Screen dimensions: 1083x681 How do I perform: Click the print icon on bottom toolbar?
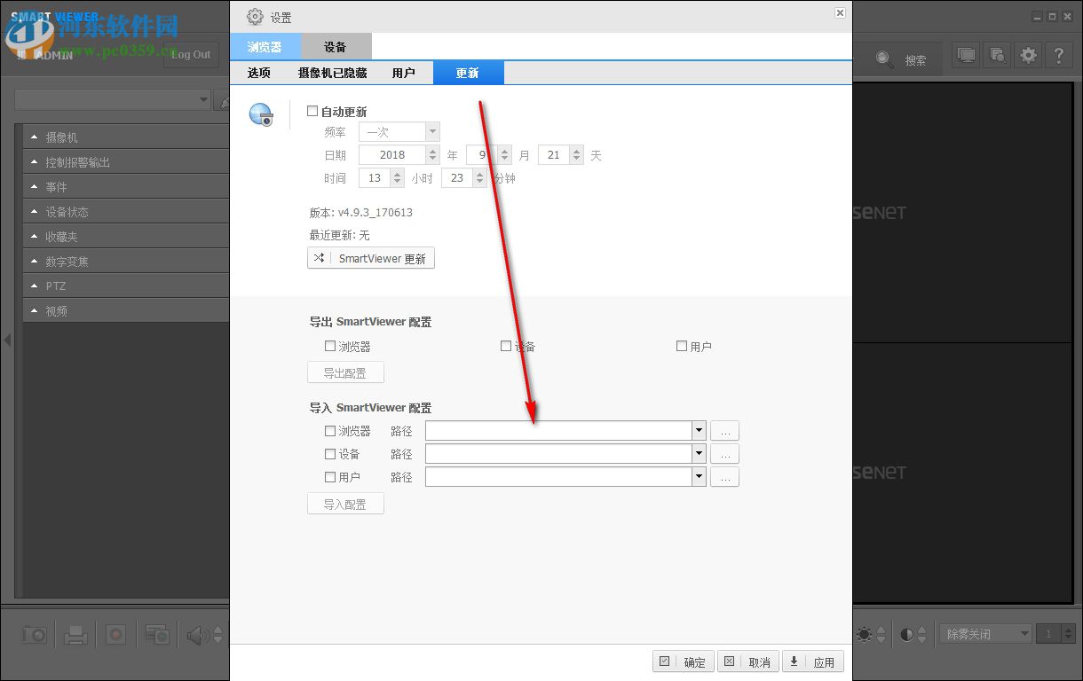click(x=75, y=634)
